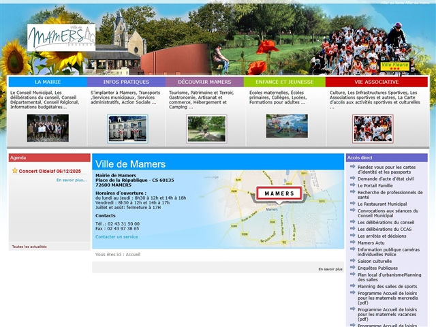Open Mamers Actu link
Viewport: 436px width, 327px height.
[371, 243]
